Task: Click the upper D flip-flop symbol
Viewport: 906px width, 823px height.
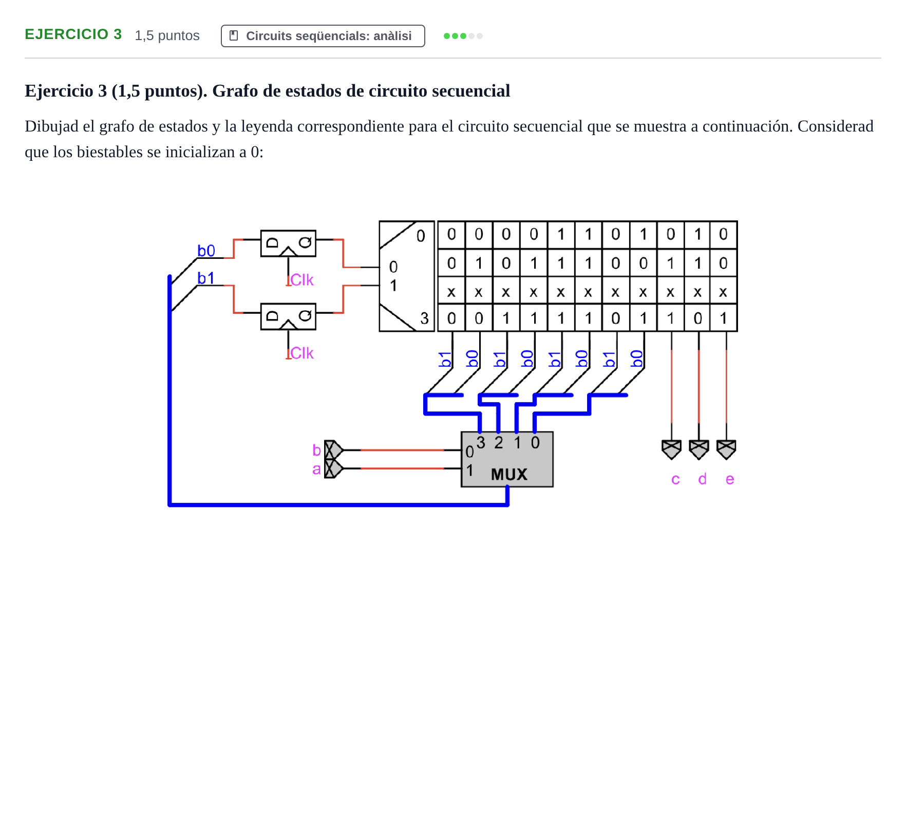Action: tap(288, 244)
